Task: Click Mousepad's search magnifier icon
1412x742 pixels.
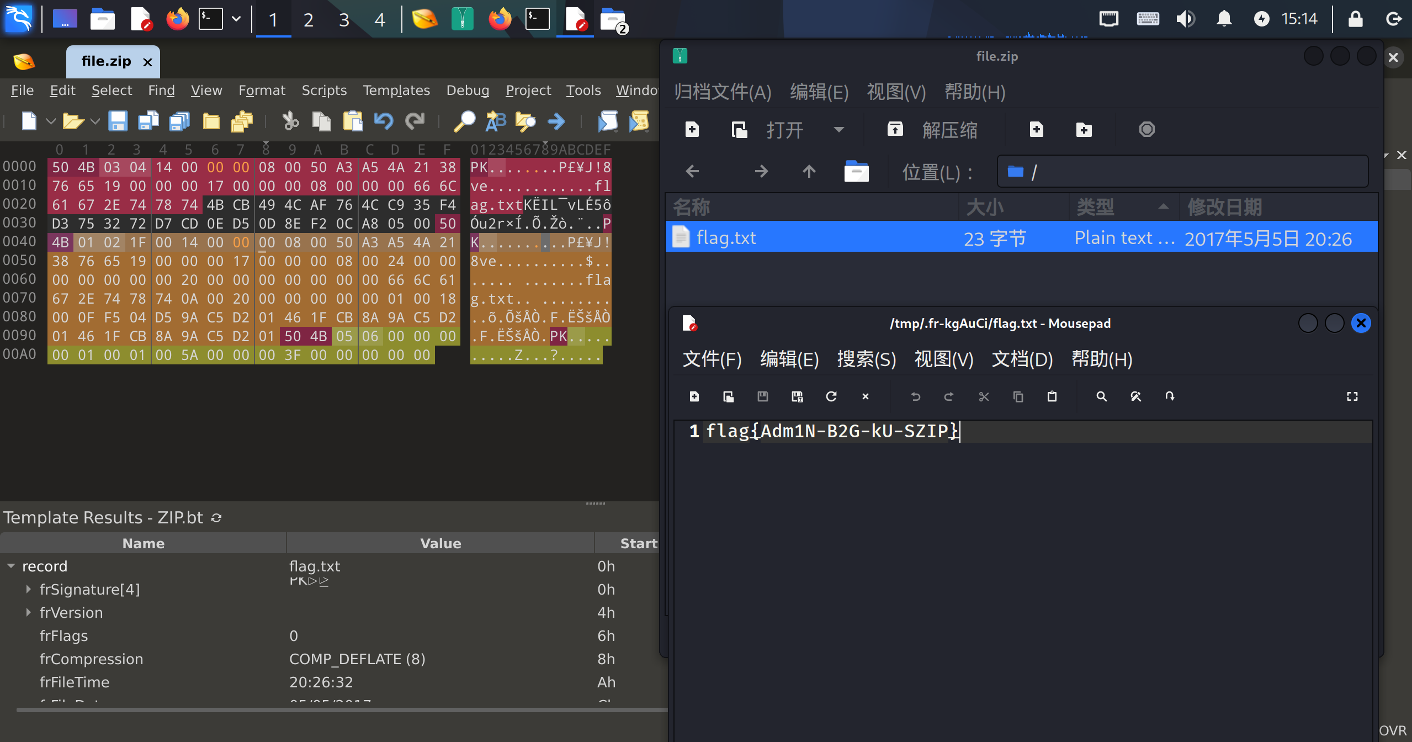Action: click(1101, 396)
